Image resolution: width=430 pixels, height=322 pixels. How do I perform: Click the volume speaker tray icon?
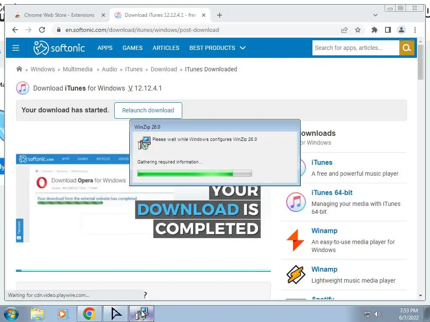click(378, 314)
